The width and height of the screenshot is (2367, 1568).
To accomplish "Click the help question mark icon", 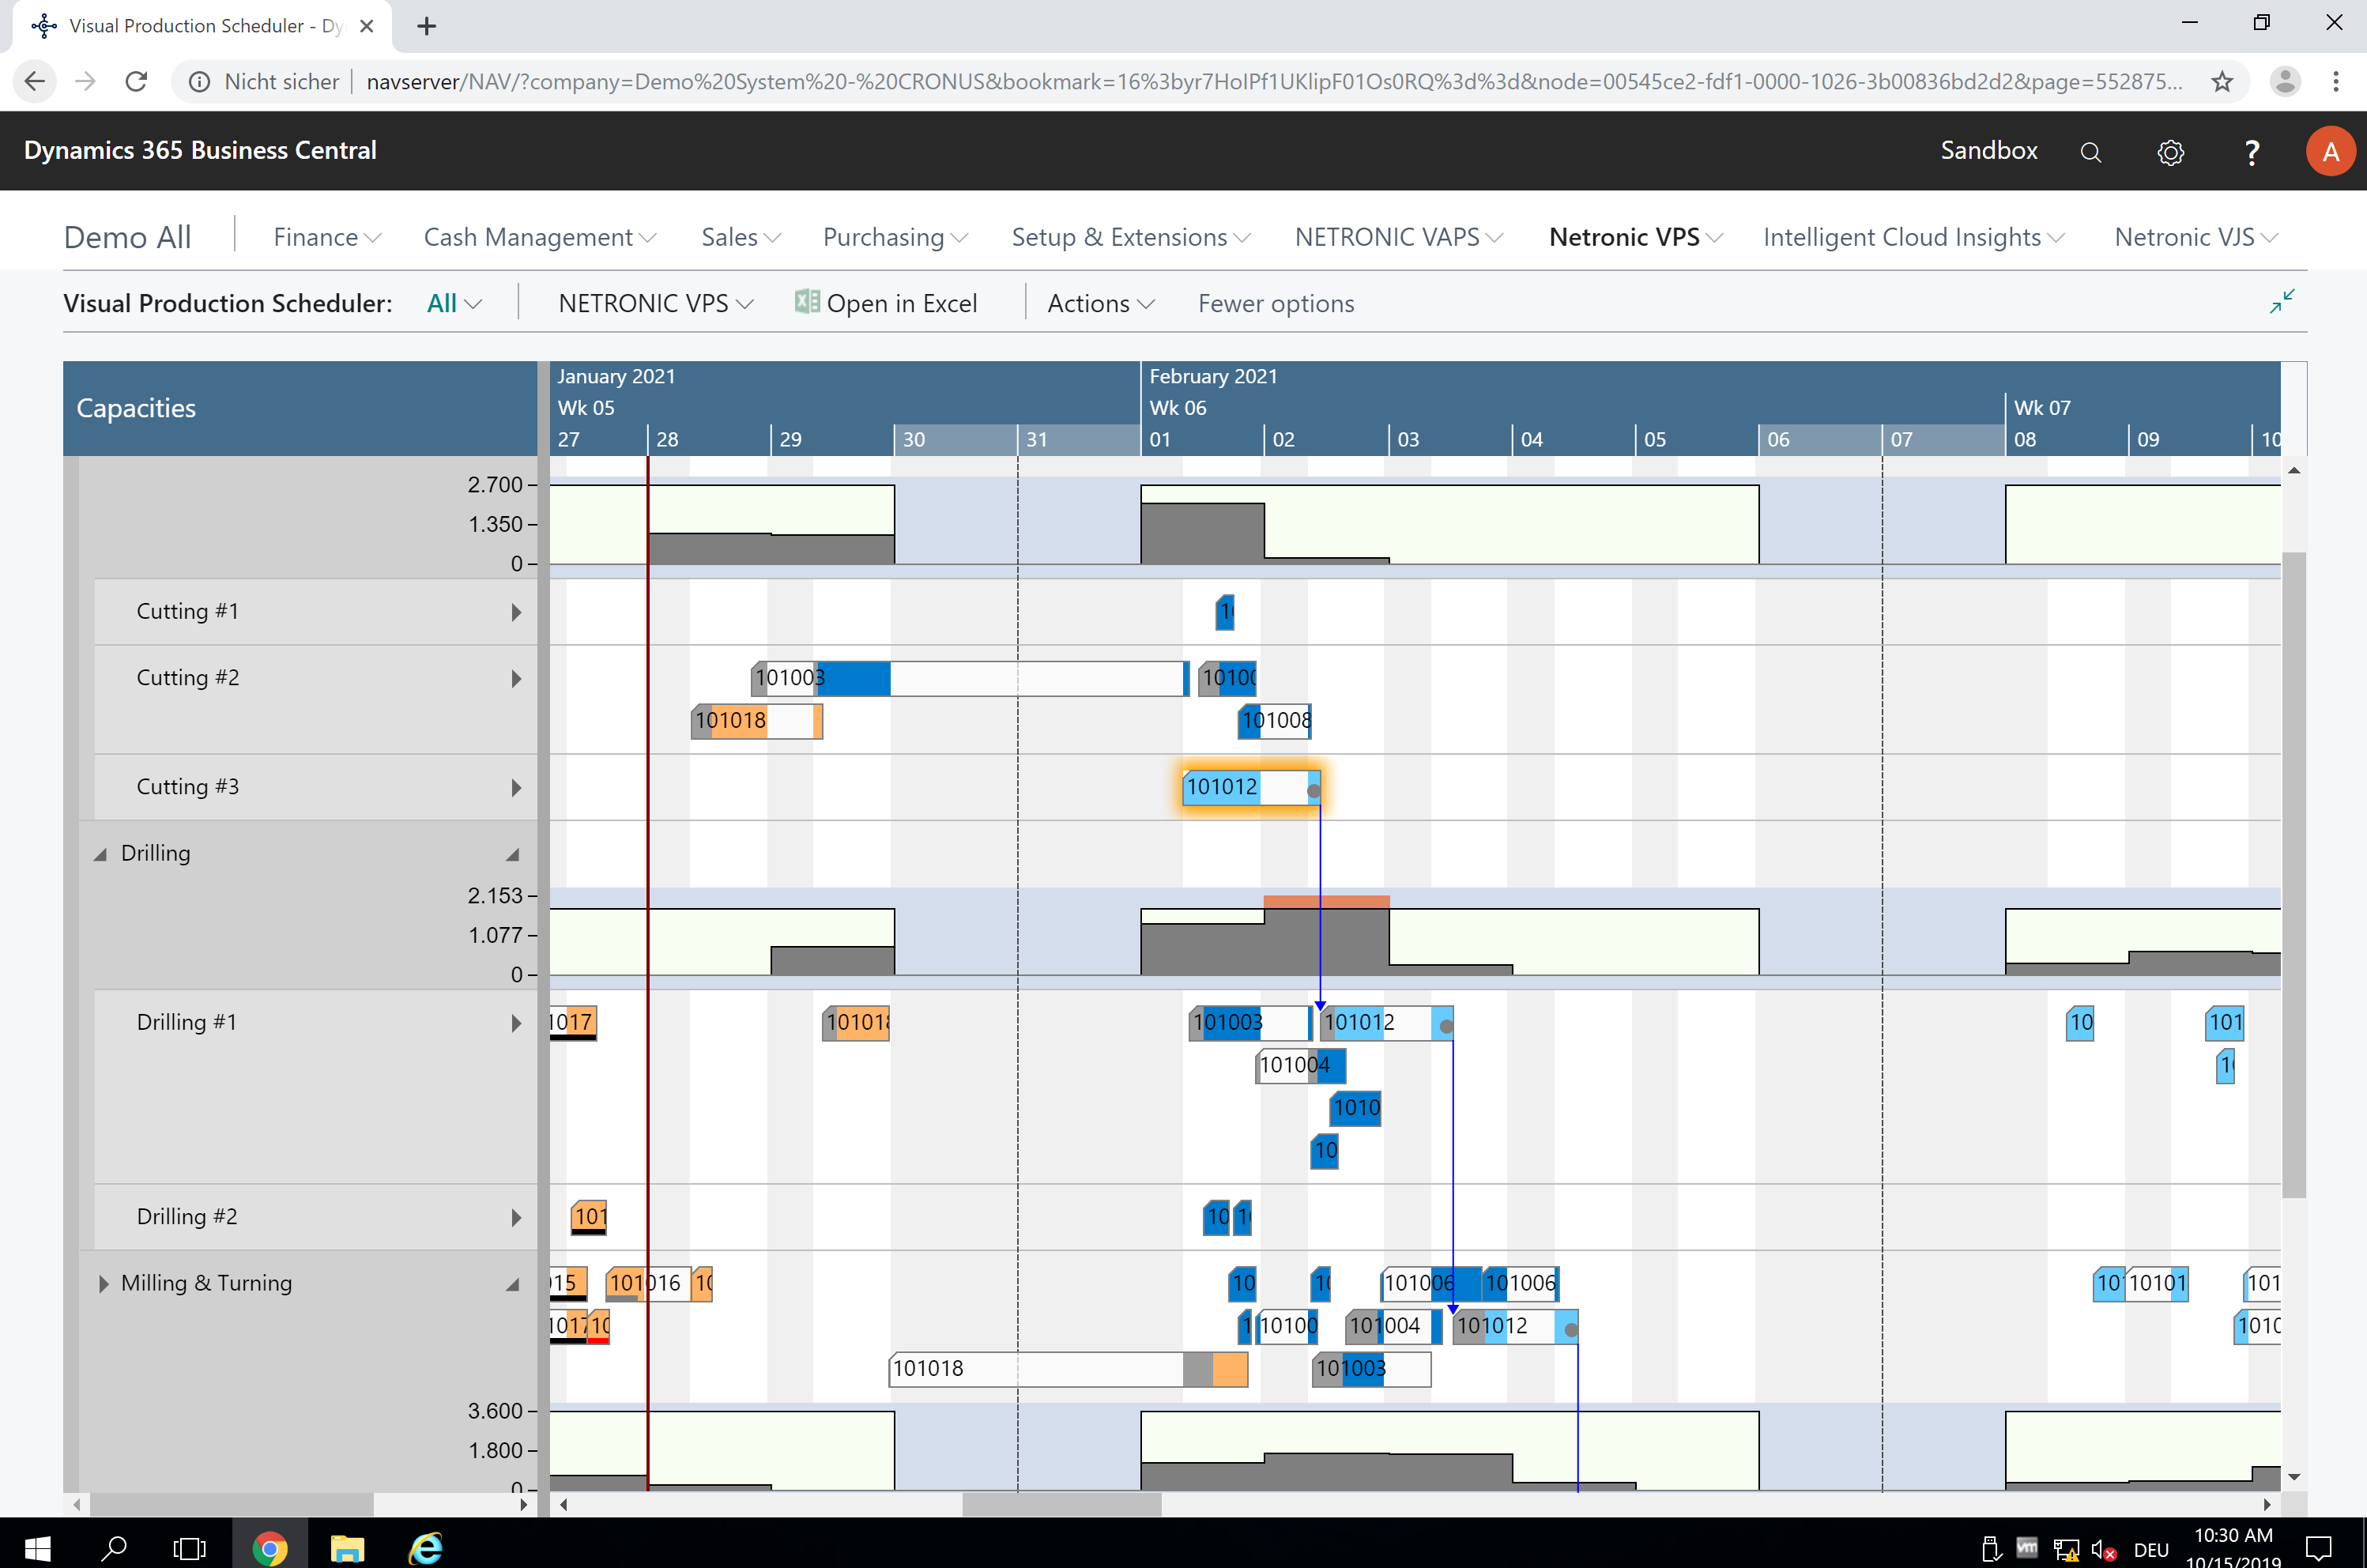I will click(2251, 151).
